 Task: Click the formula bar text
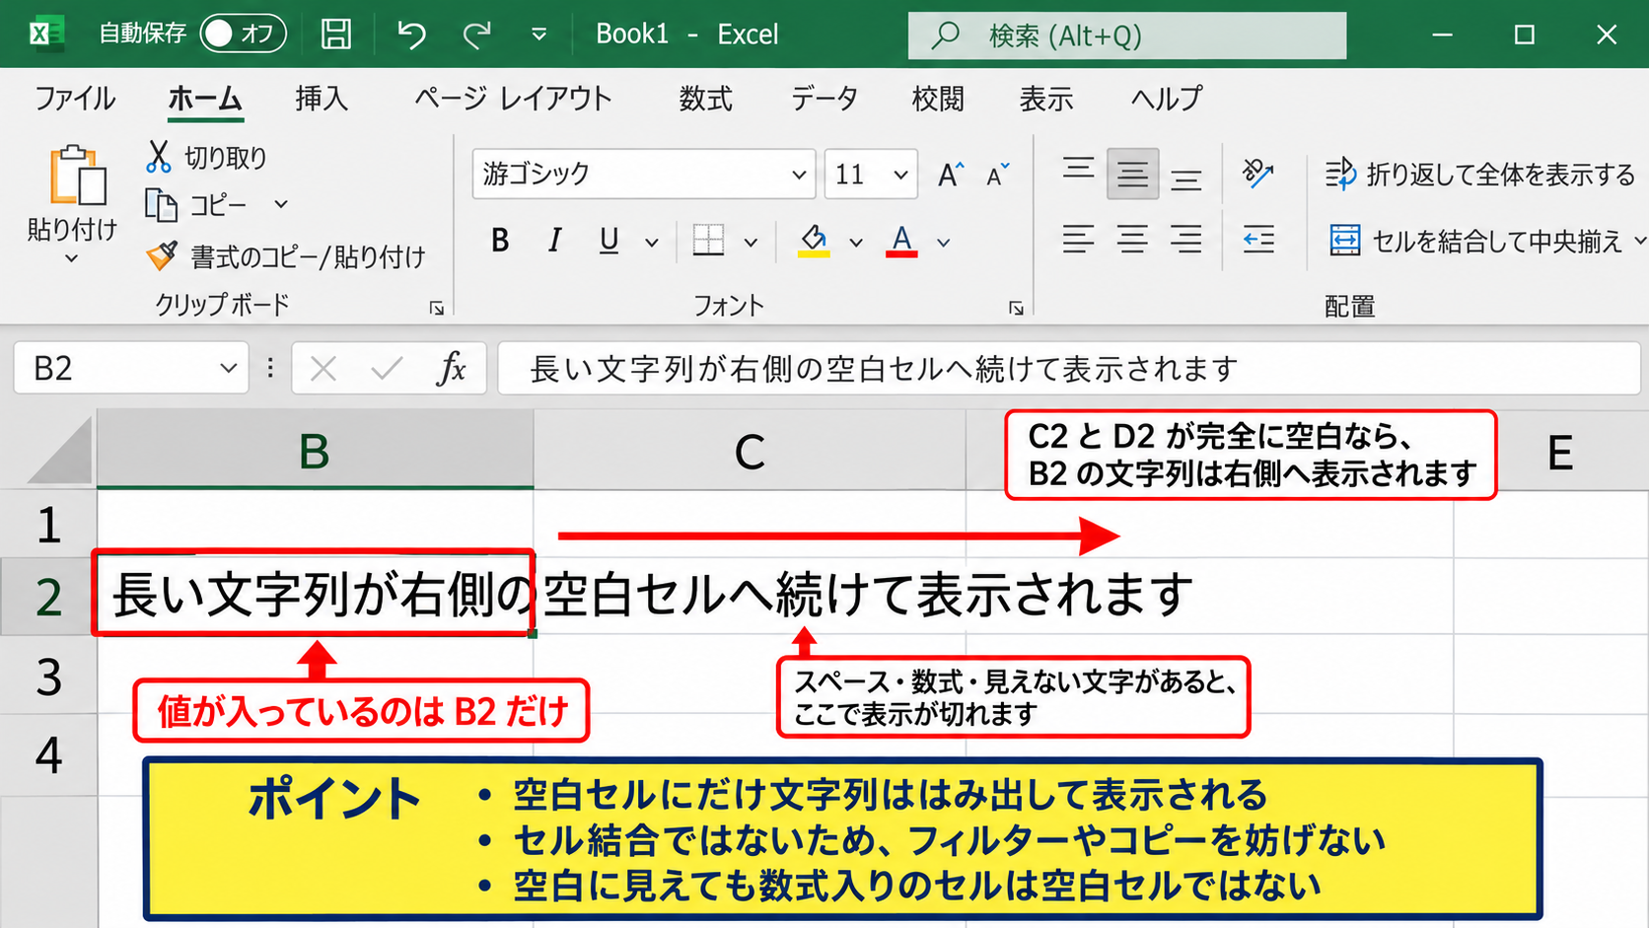pos(884,369)
